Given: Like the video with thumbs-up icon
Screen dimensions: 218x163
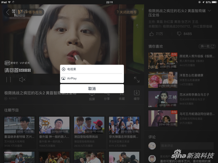Looking at the screenshot, I should tap(152, 34).
